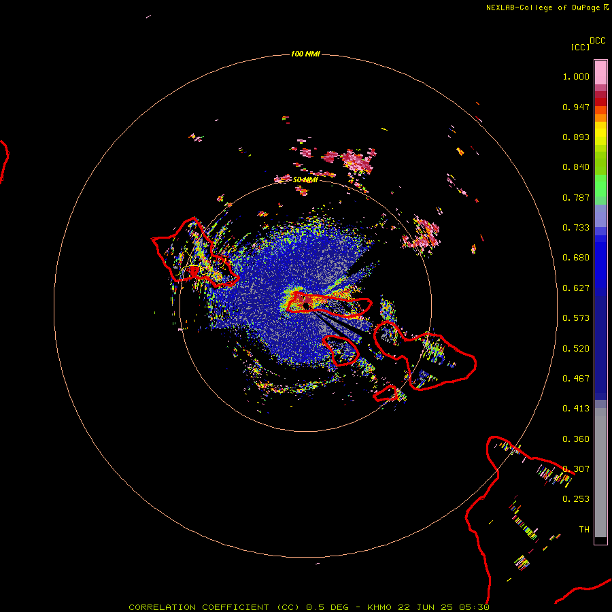The width and height of the screenshot is (612, 612).
Task: Click the 0.787 color scale value
Action: (x=576, y=197)
